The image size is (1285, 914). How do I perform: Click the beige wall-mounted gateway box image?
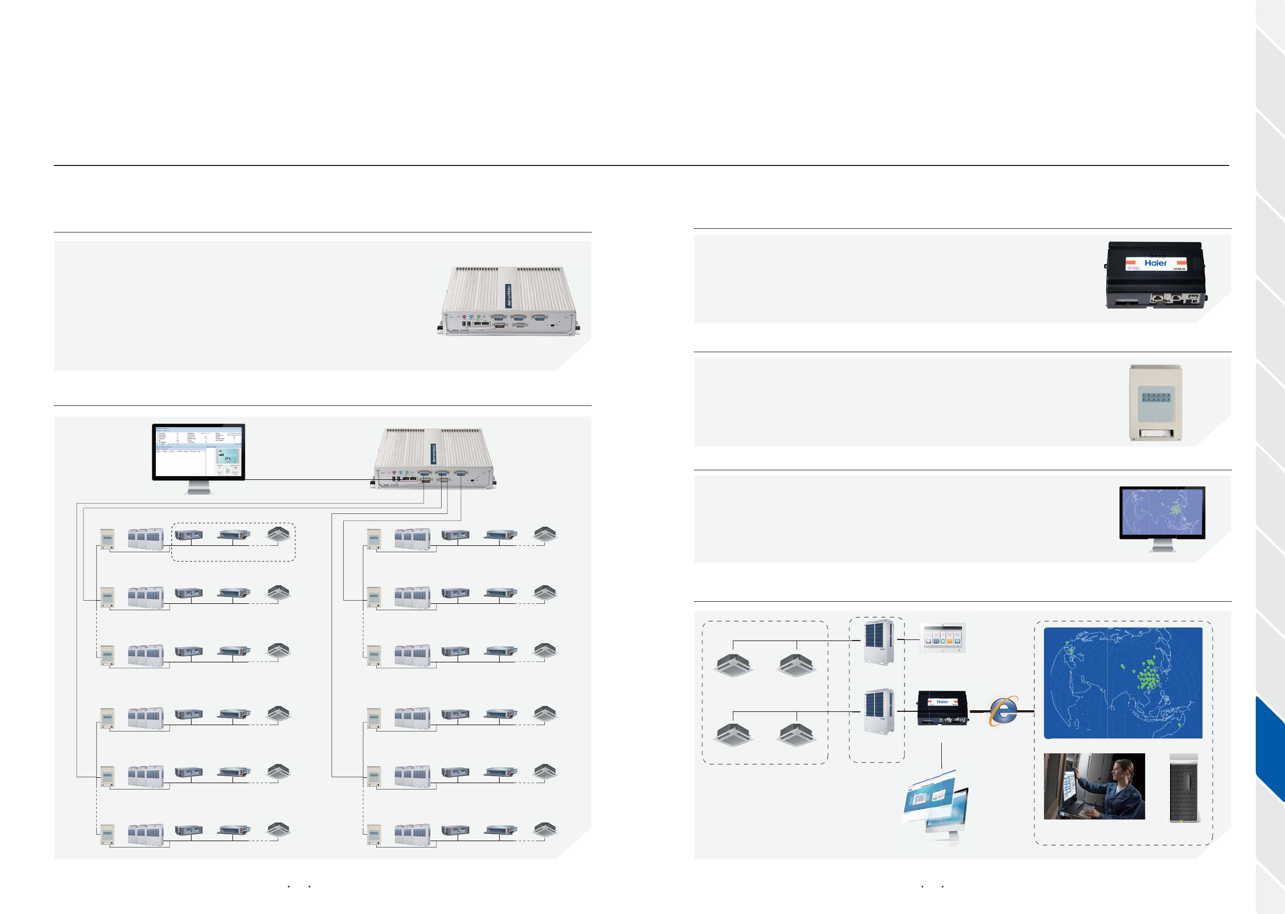tap(1156, 402)
